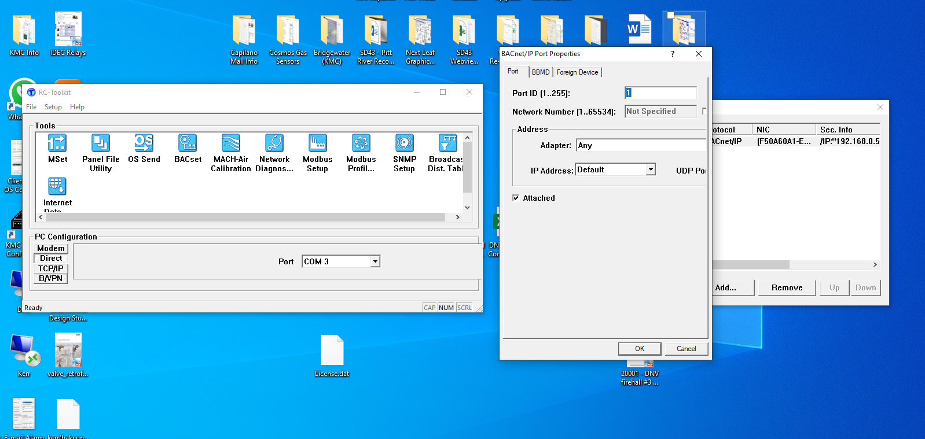Select Direct PC configuration tab
925x439 pixels.
[51, 258]
